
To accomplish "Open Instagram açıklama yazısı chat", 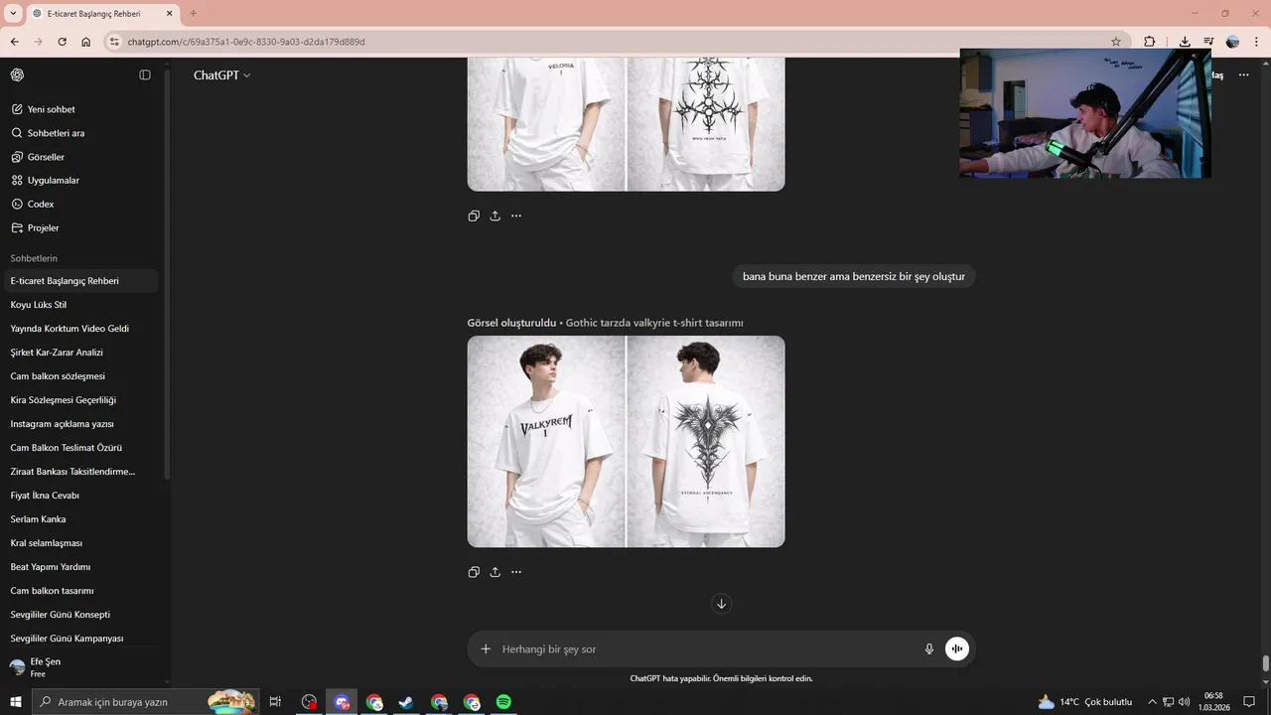I will pos(79,424).
